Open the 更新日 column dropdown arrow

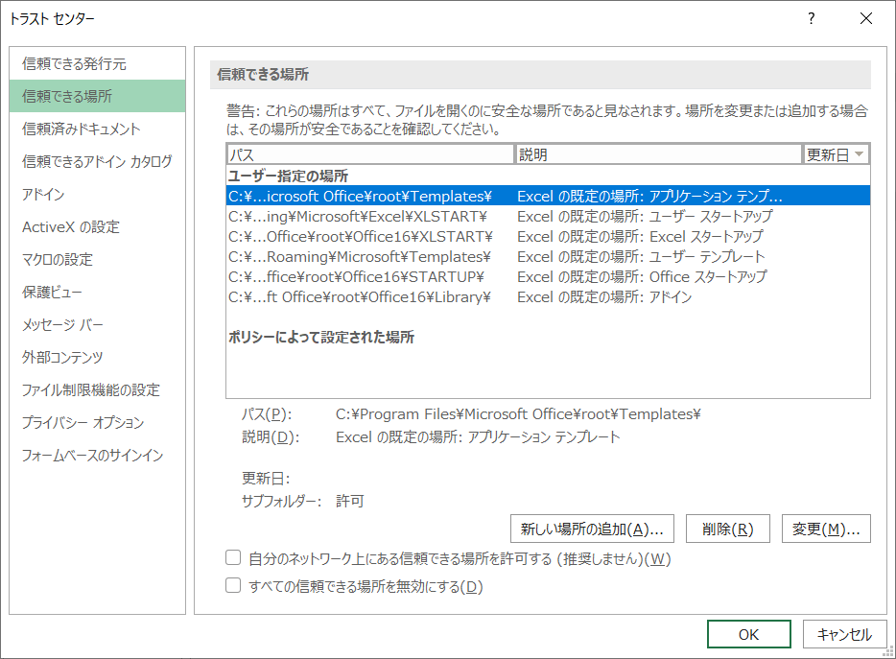tap(859, 154)
